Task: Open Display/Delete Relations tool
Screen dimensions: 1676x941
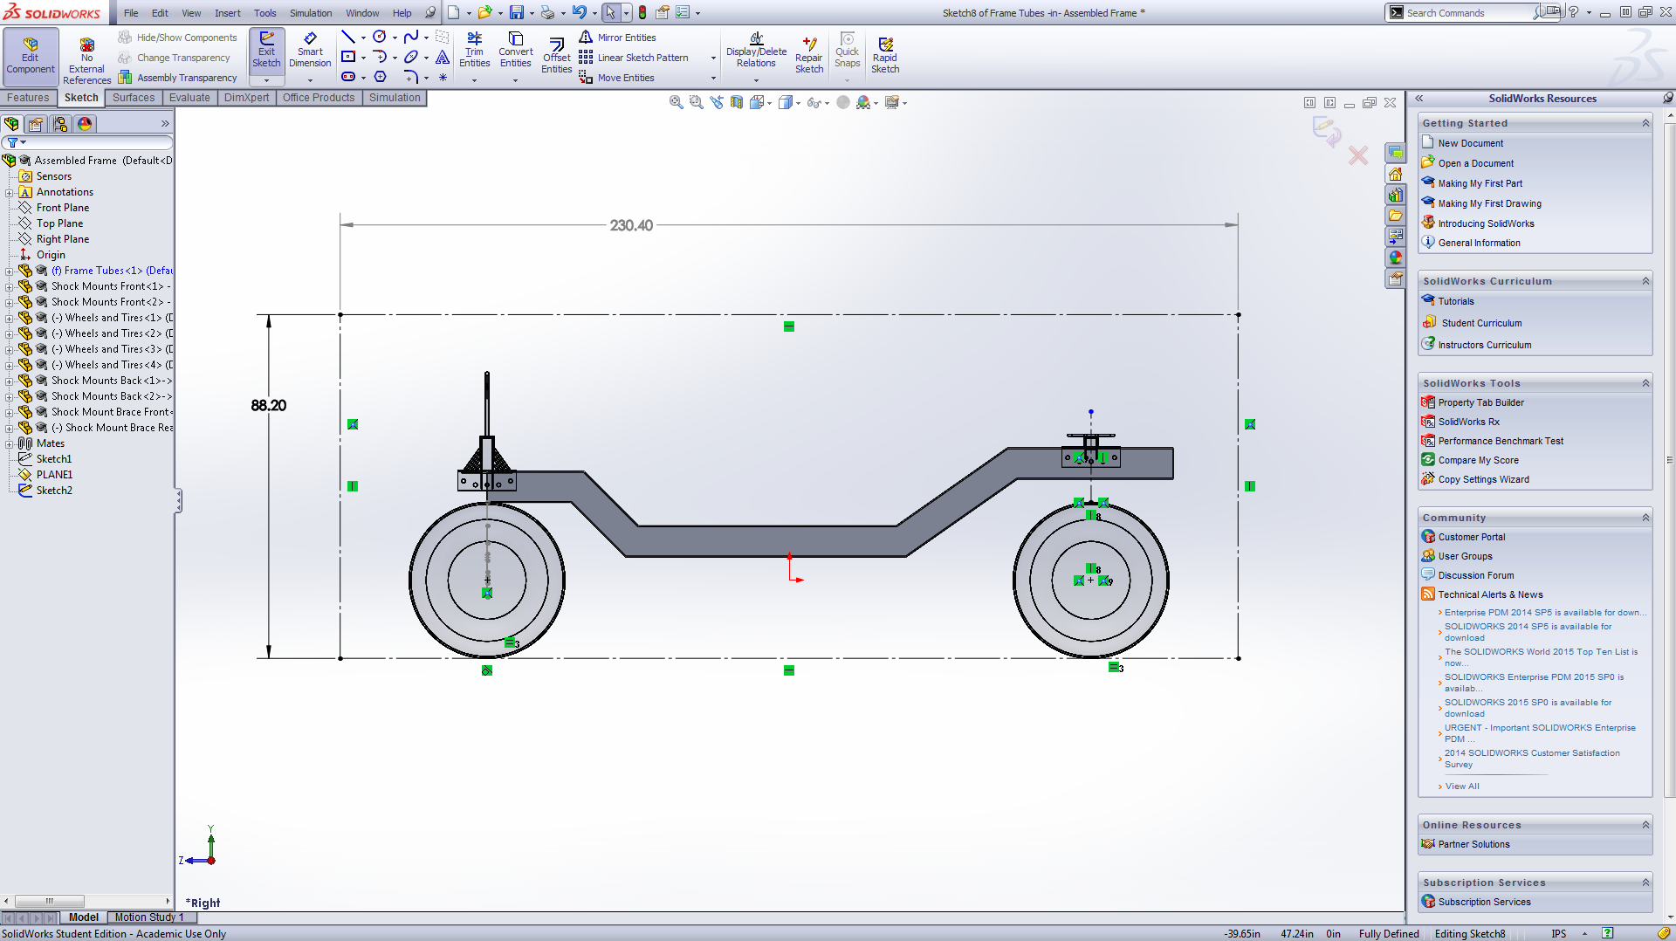Action: [x=756, y=50]
